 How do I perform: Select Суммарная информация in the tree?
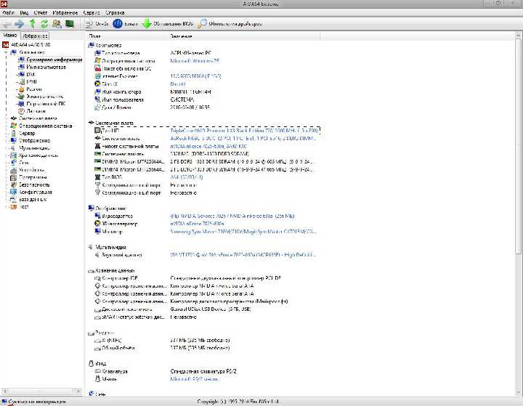click(50, 60)
